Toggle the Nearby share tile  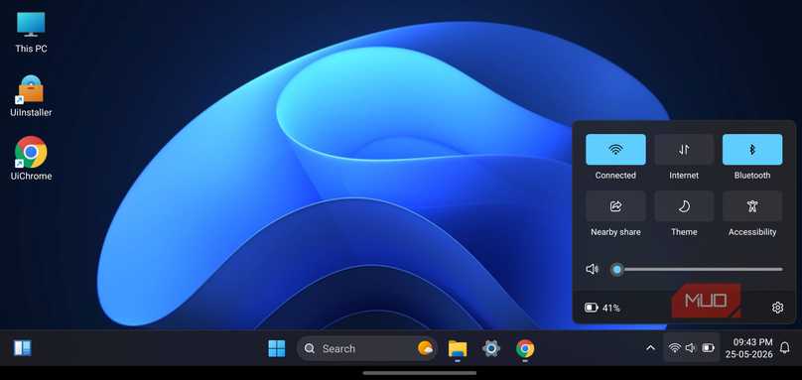pos(615,206)
